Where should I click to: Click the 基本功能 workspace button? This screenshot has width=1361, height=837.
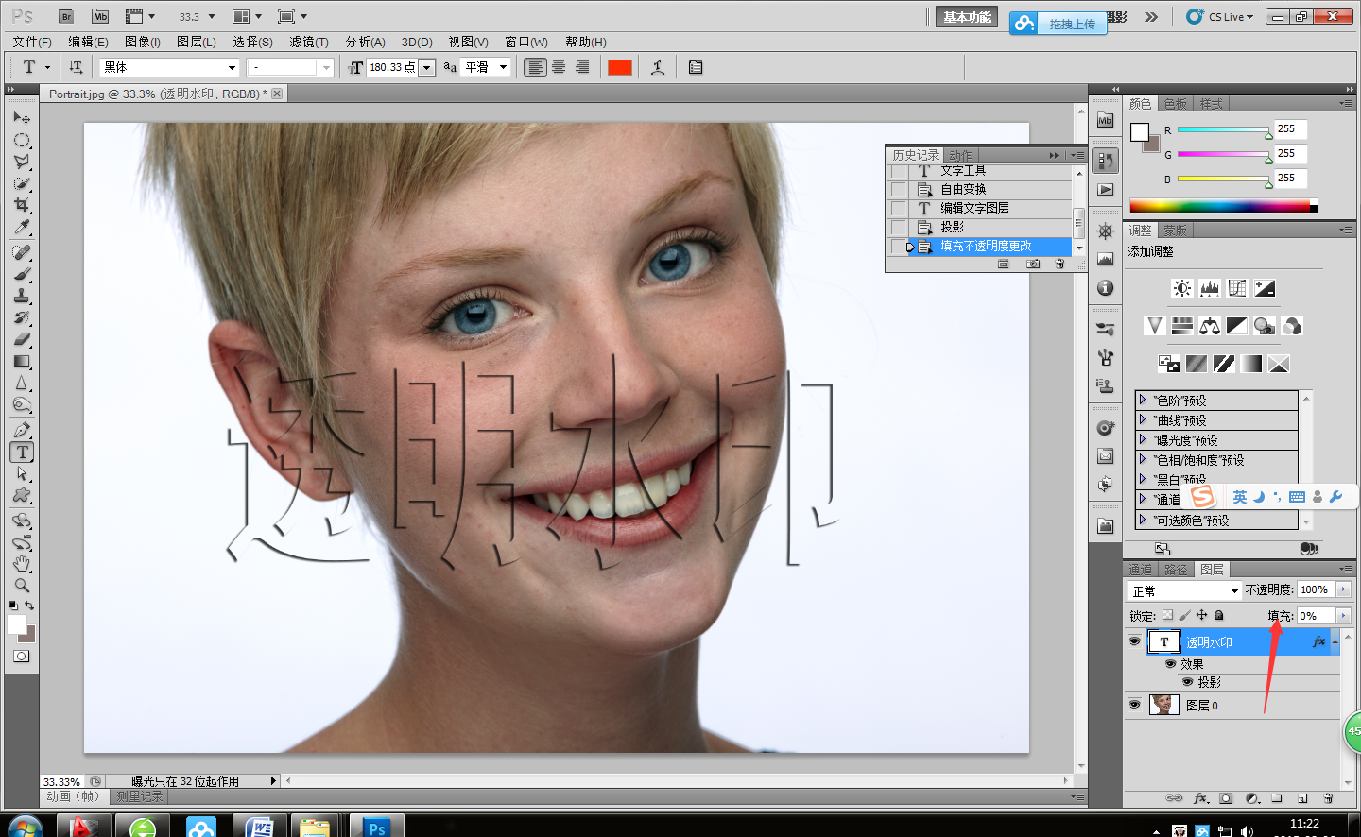(967, 17)
